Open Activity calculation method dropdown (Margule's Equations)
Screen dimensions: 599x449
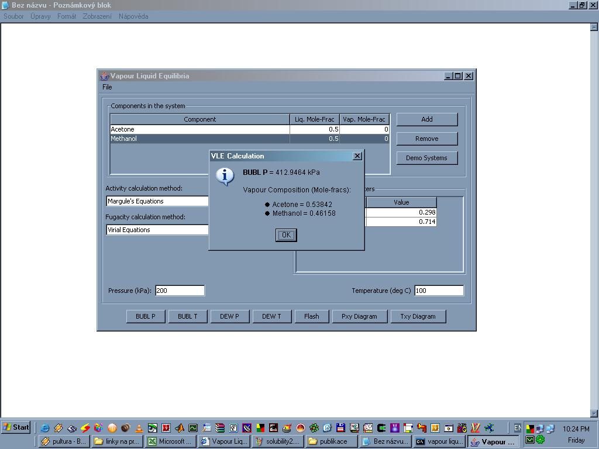pos(157,201)
